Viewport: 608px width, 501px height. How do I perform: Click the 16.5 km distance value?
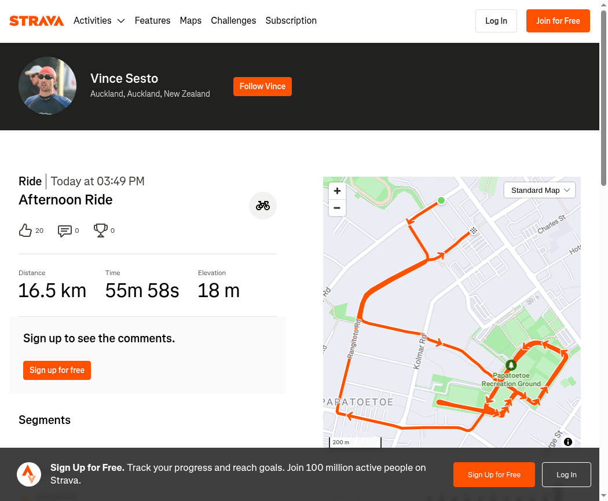[x=52, y=290]
